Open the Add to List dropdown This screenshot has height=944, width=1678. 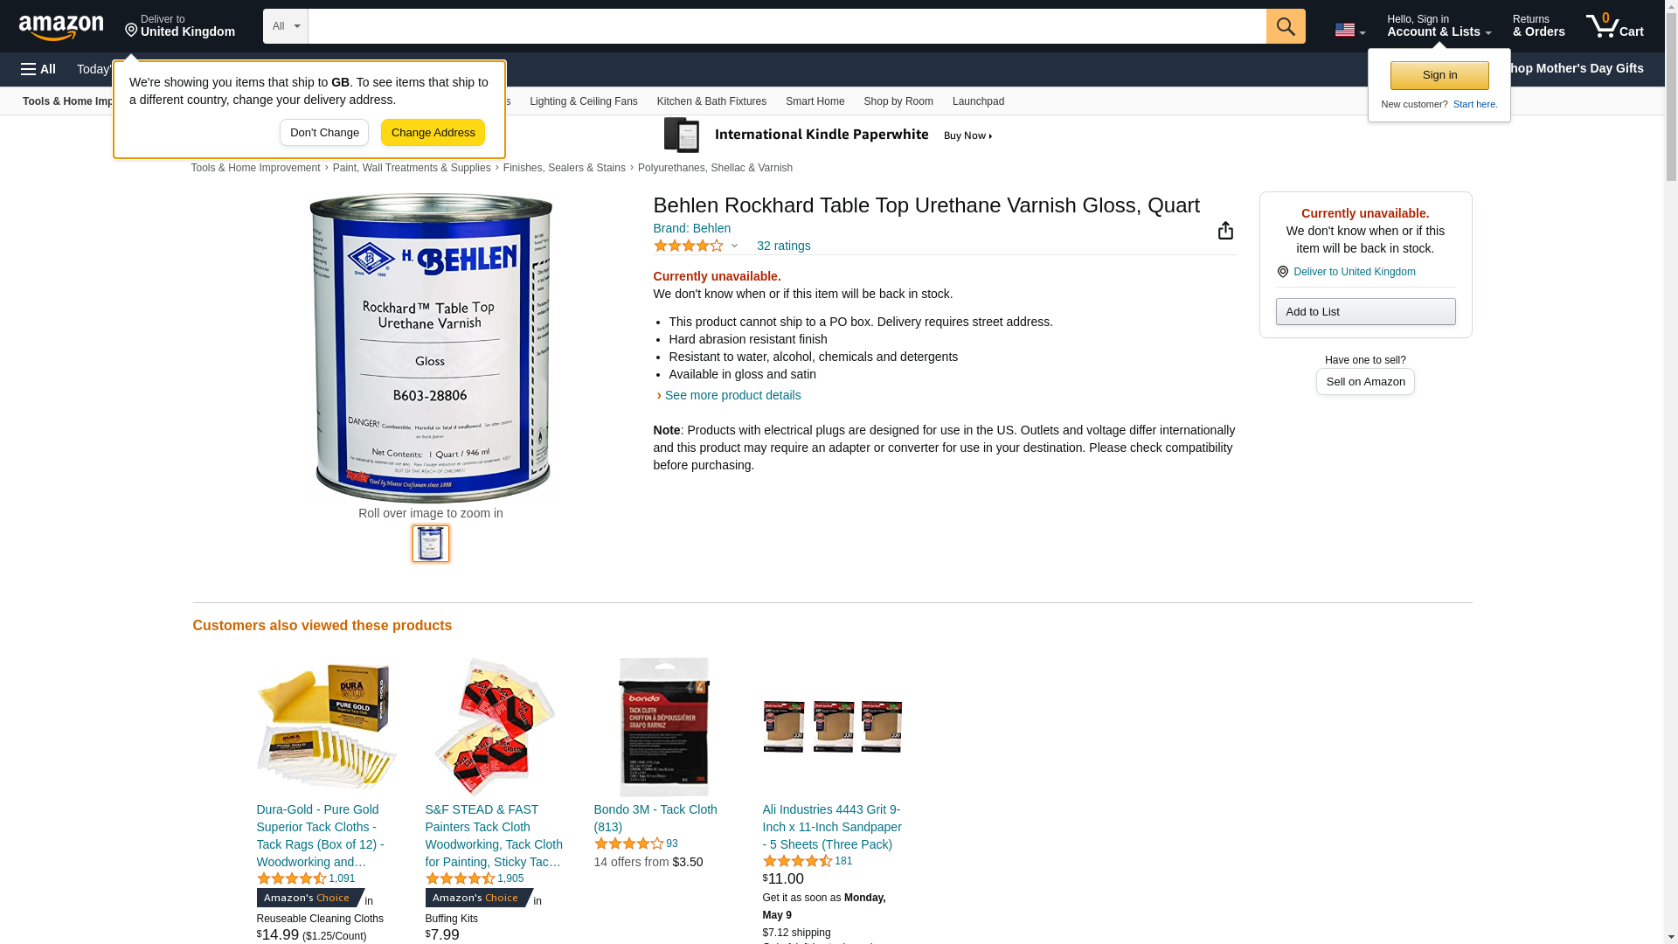(1365, 312)
